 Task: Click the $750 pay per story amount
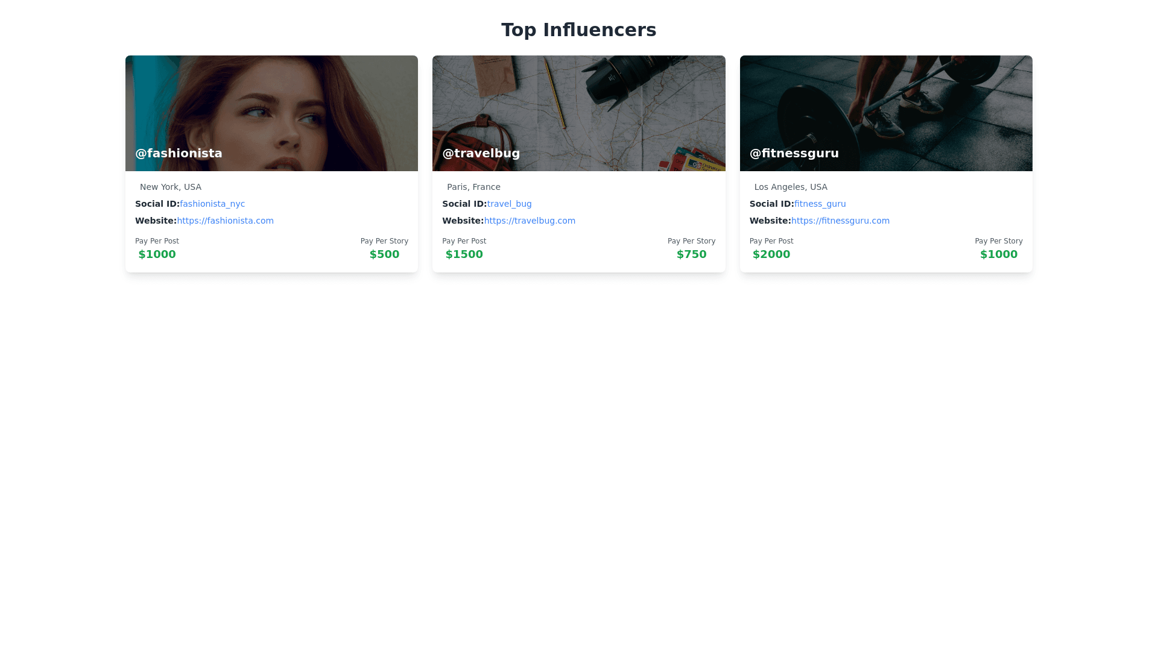click(691, 254)
